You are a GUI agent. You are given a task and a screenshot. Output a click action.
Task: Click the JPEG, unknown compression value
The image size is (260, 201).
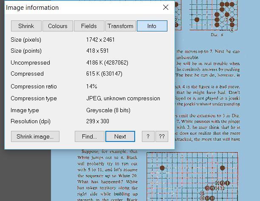123,98
